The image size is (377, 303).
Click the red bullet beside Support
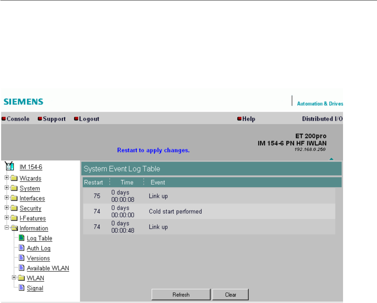[x=40, y=118]
